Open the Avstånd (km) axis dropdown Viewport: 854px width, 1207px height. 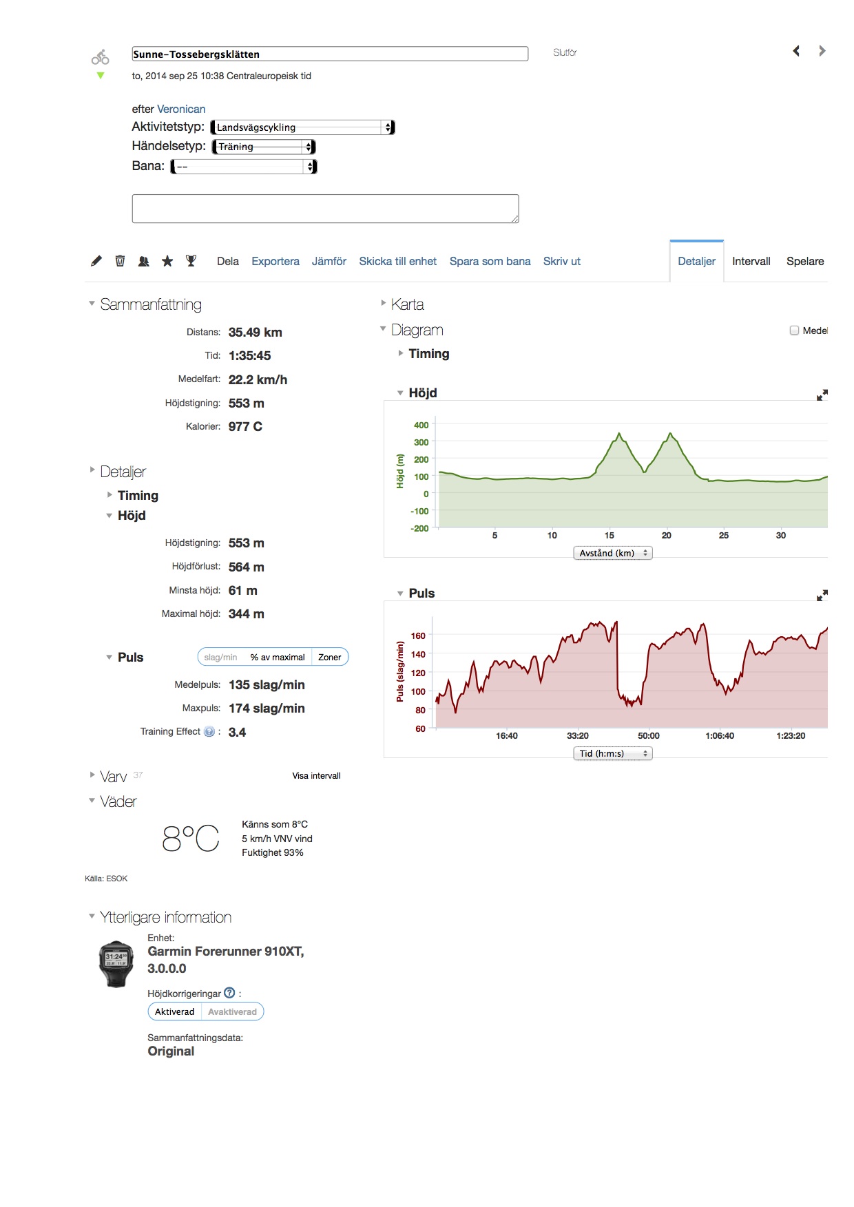612,553
